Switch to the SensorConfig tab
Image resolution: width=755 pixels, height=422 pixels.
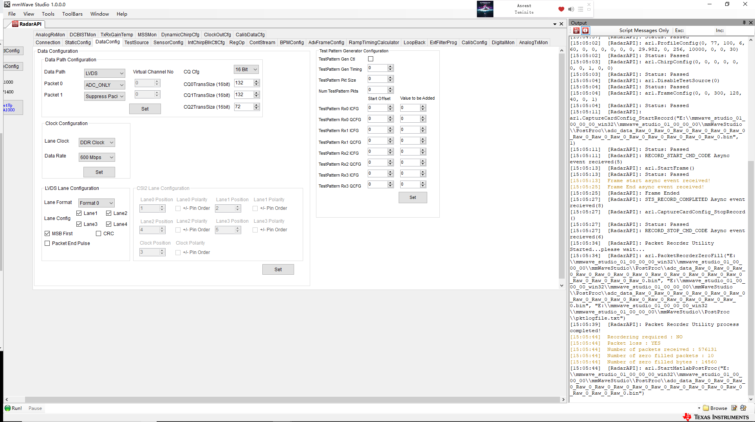pos(168,43)
